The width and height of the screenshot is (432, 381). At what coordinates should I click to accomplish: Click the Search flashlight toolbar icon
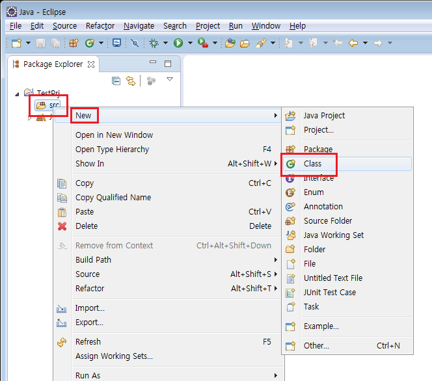261,43
